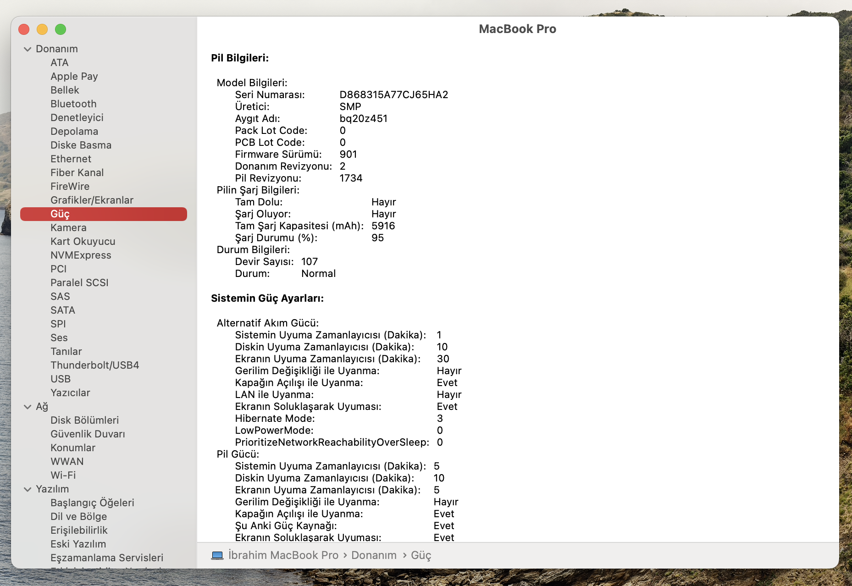Select the Kamera sidebar item
This screenshot has height=586, width=852.
[x=68, y=228]
